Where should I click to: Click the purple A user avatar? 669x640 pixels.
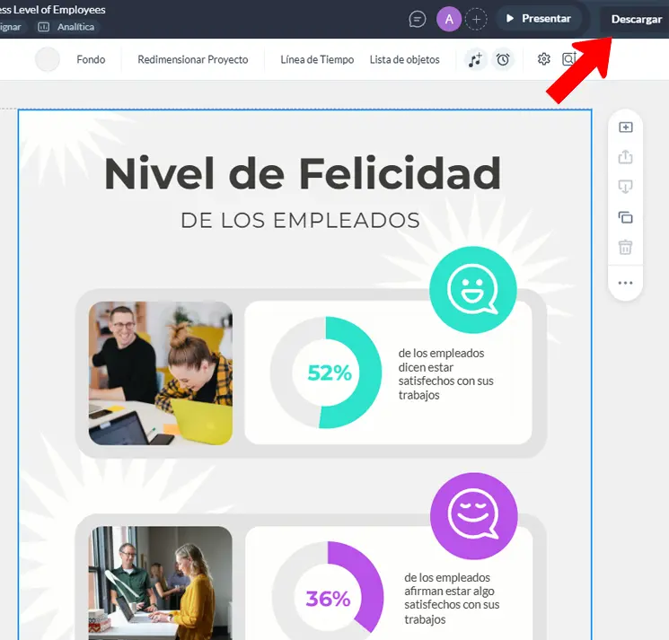click(449, 19)
